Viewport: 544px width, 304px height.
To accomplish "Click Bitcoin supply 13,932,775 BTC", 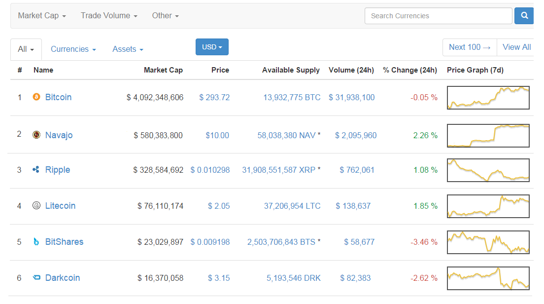I will pyautogui.click(x=292, y=97).
